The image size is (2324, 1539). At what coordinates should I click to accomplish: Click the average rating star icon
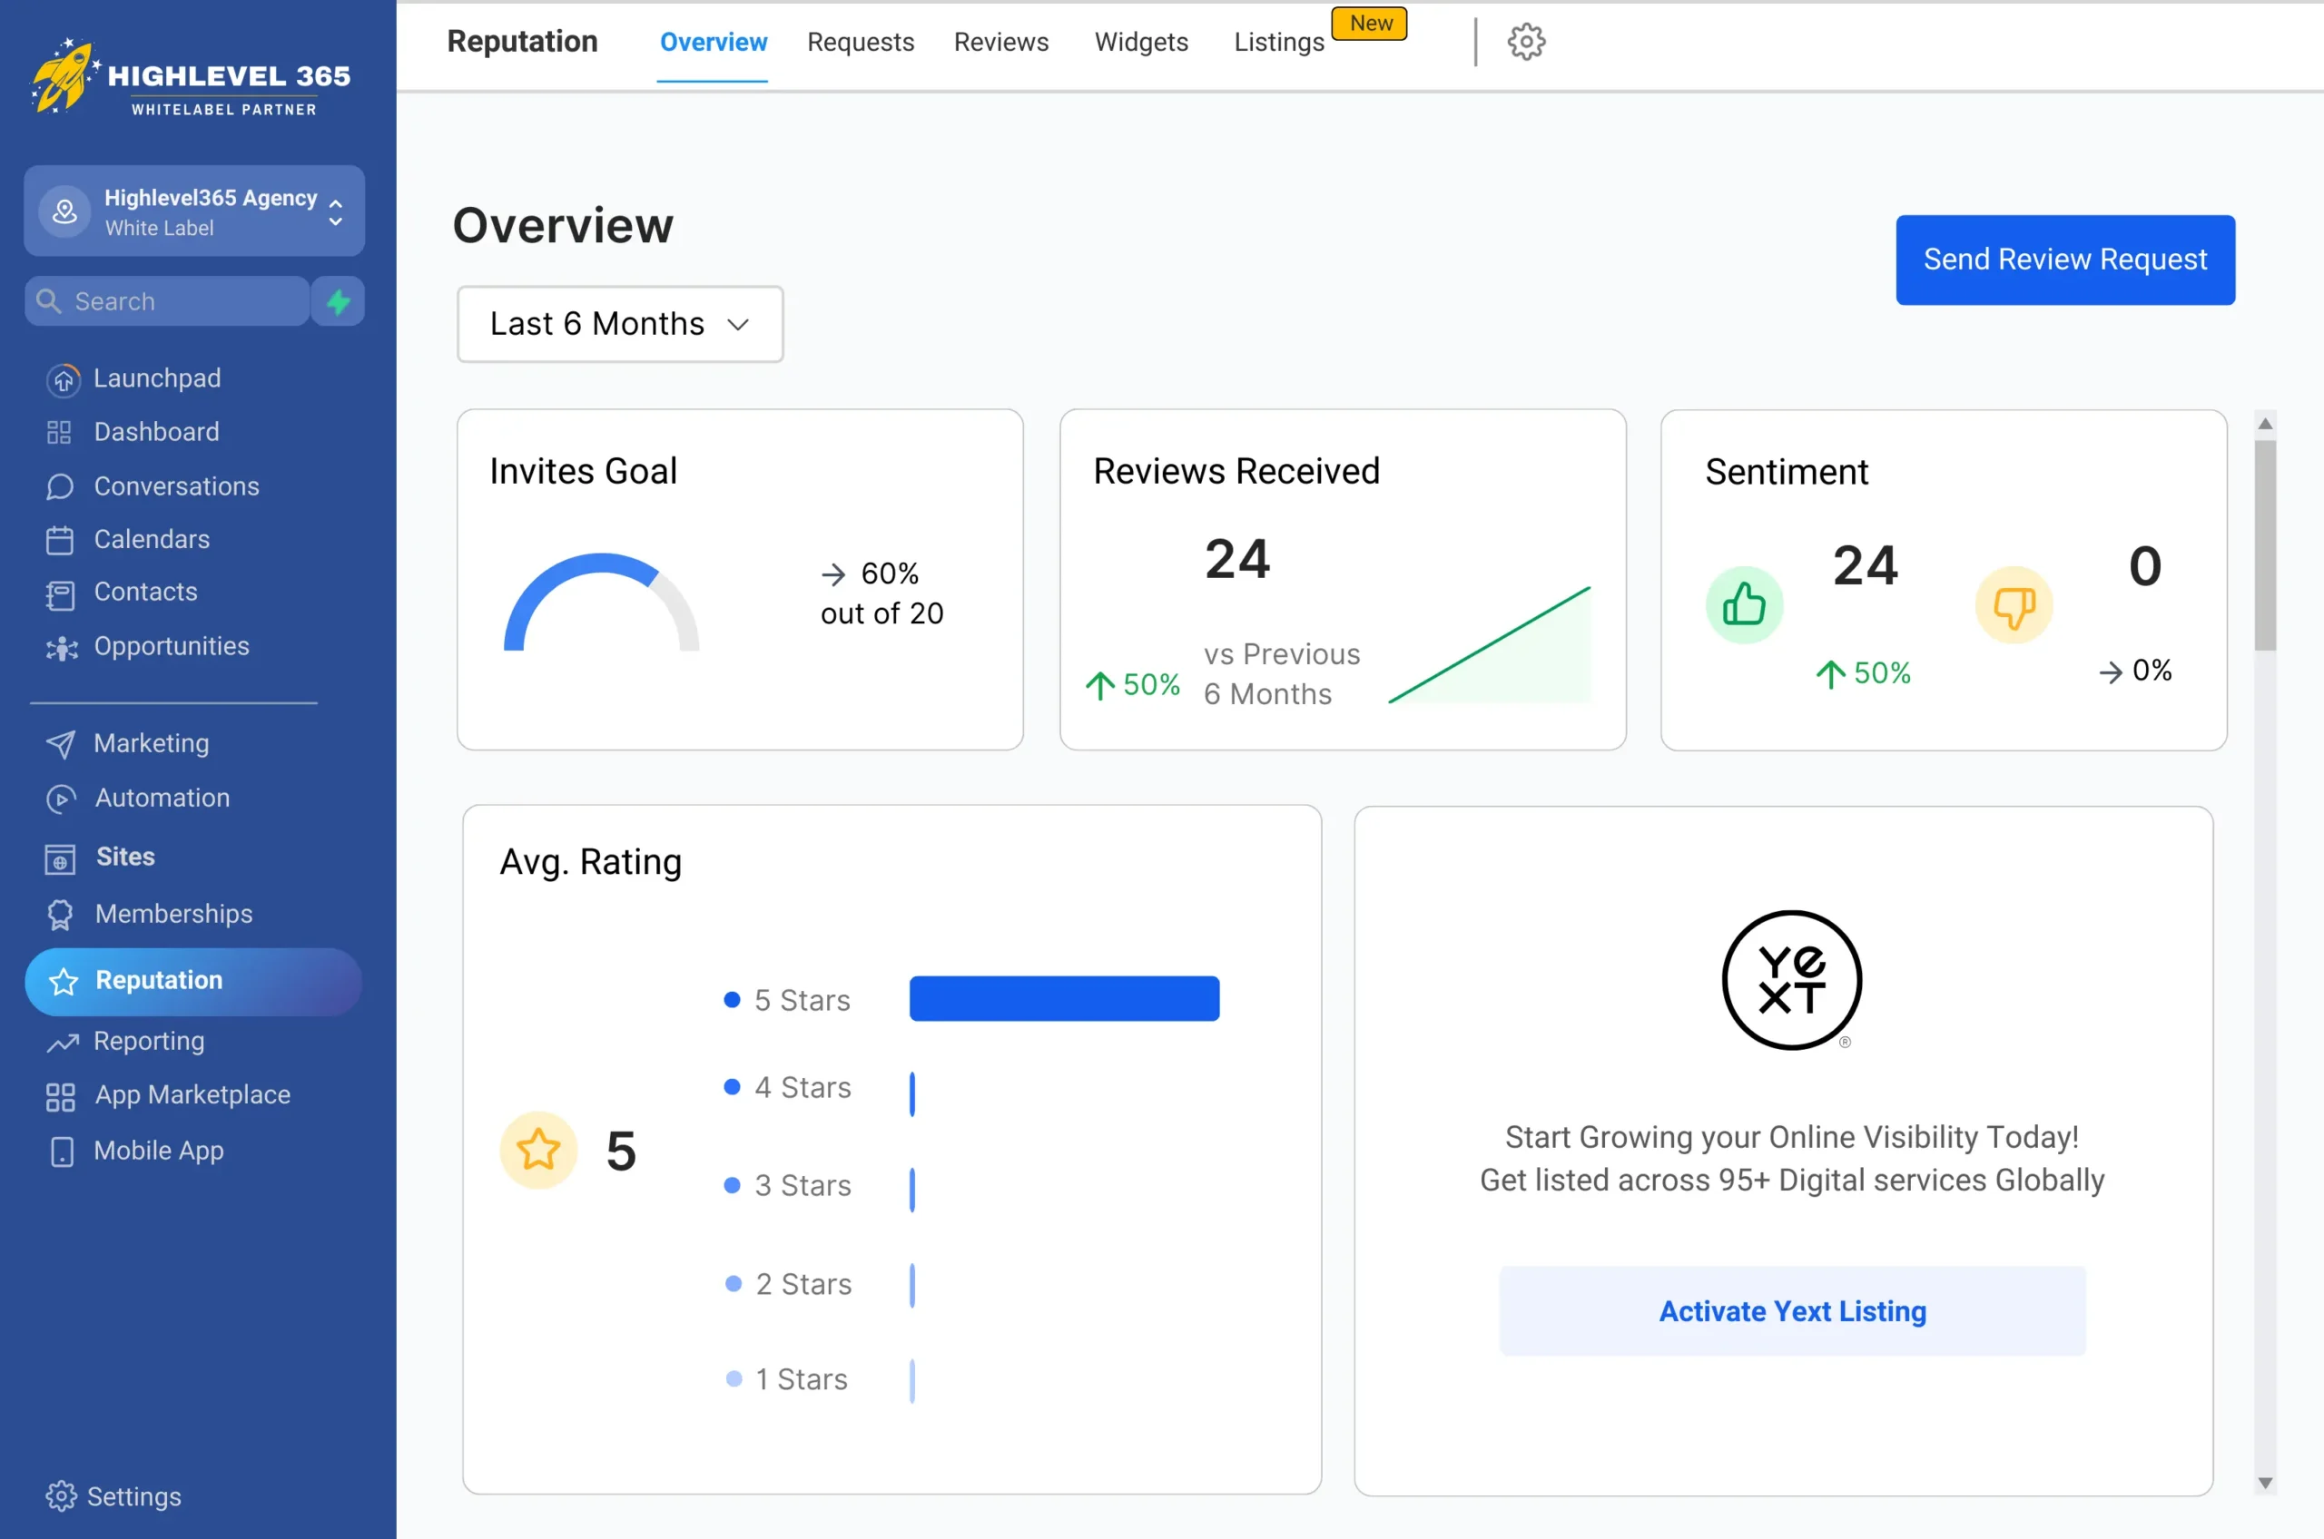click(538, 1150)
